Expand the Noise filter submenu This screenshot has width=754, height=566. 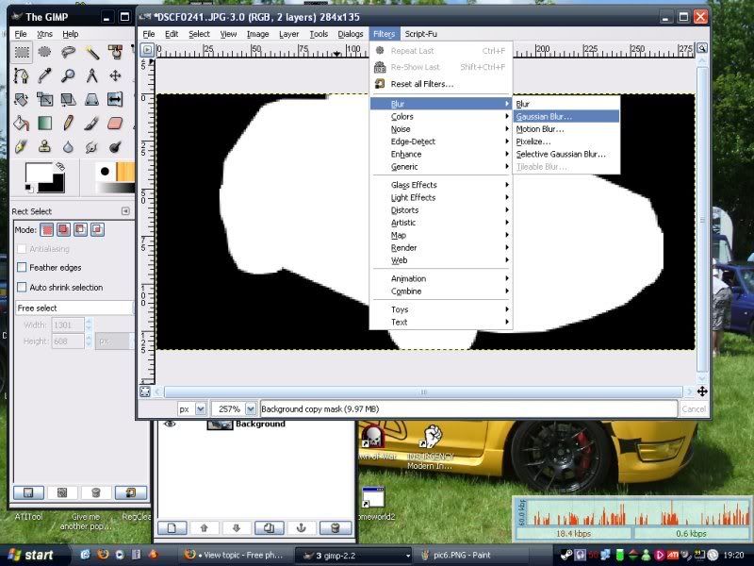[441, 129]
